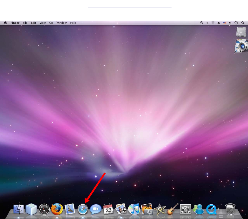Viewport: 248px width, 219px height.
Task: Open Spotlight search magnifier
Action: (243, 23)
